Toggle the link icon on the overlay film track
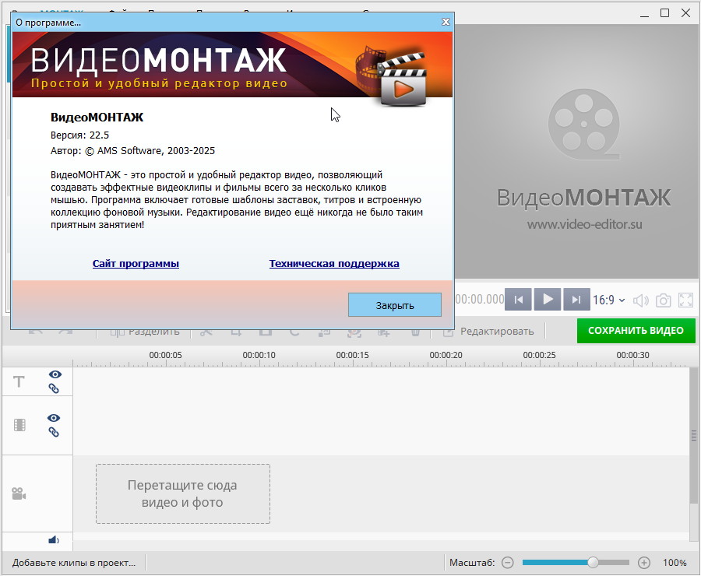701x576 pixels. [x=54, y=432]
